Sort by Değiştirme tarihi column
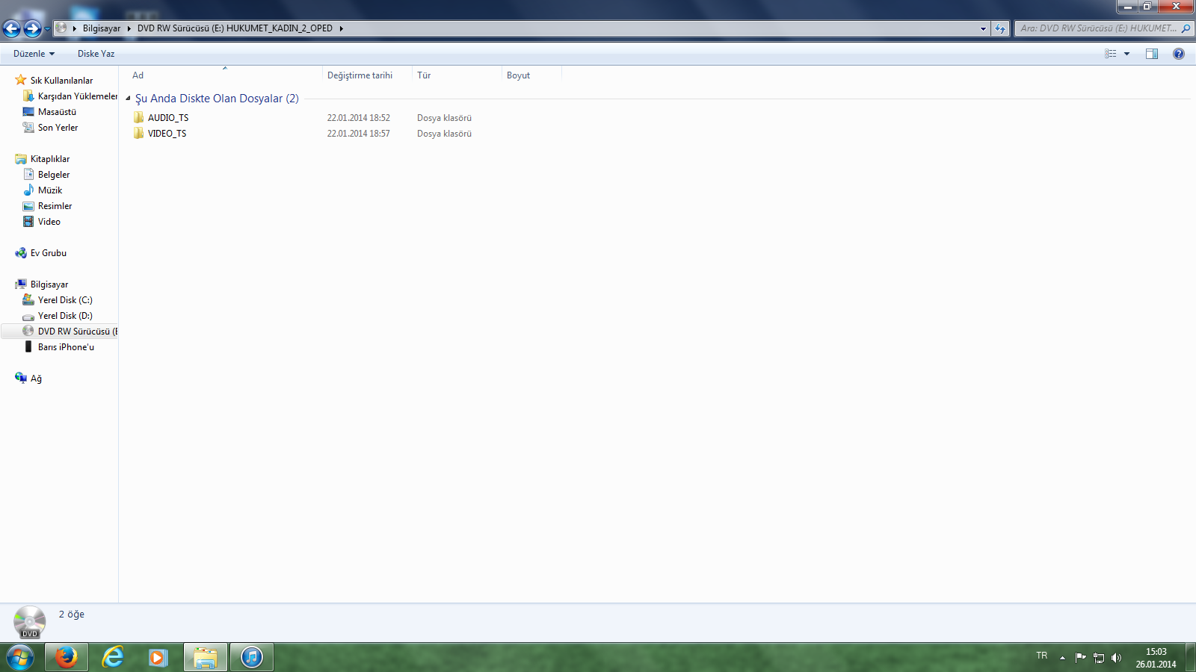The image size is (1196, 672). pos(367,75)
